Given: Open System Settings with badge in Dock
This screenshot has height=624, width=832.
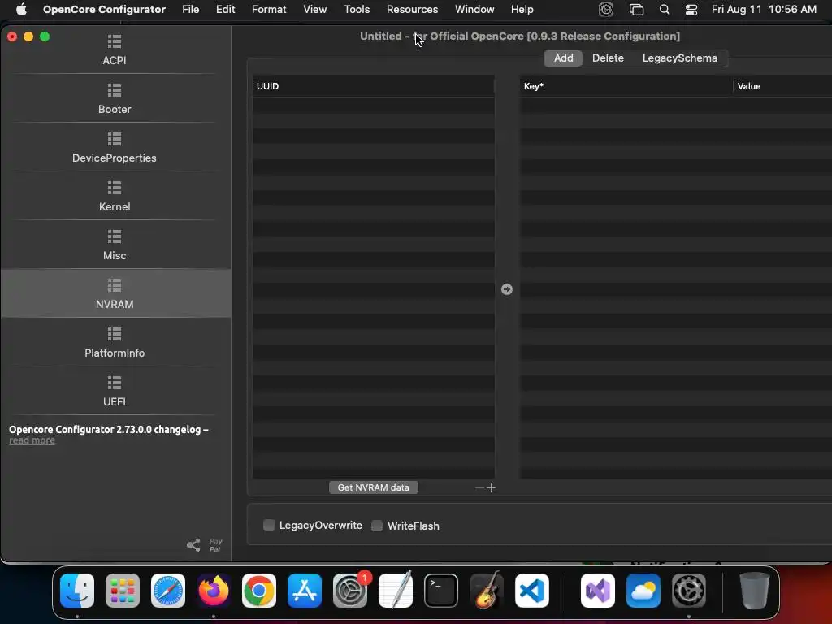Looking at the screenshot, I should pyautogui.click(x=350, y=591).
